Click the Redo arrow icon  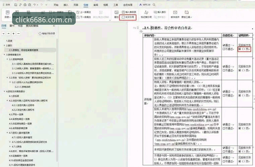pos(42,5)
